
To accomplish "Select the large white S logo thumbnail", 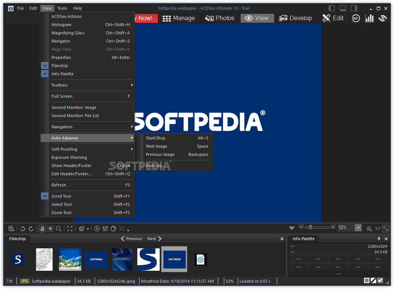I will pos(148,260).
